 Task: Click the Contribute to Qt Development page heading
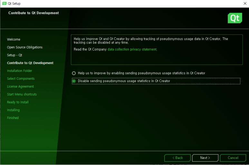(x=34, y=13)
